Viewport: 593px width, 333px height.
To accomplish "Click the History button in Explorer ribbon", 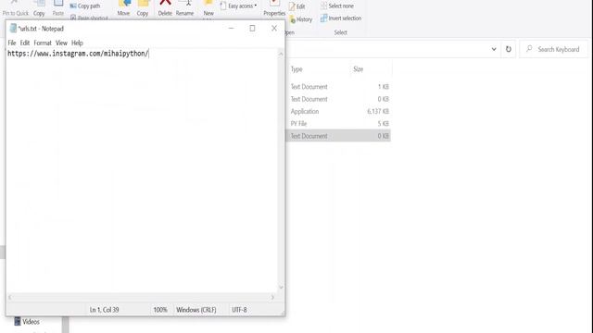I will (301, 19).
